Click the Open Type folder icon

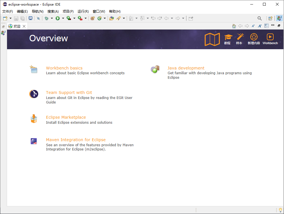[112, 18]
